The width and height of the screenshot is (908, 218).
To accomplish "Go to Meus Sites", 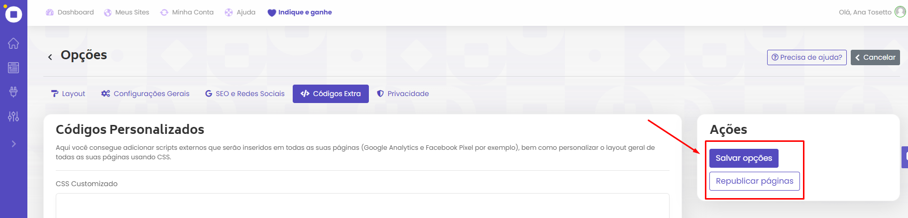I will pyautogui.click(x=126, y=12).
